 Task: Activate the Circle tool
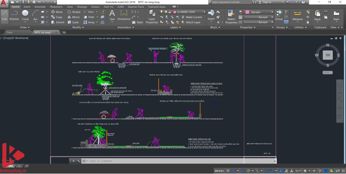click(25, 15)
